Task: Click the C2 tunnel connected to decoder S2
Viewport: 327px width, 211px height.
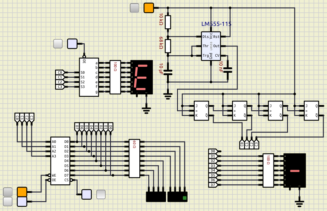Action: click(60, 82)
